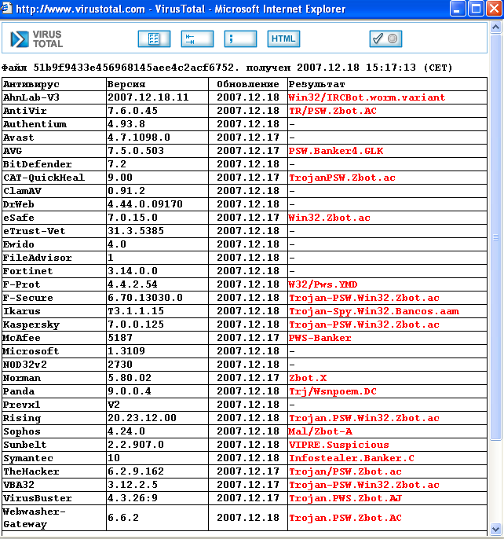Click the AntiVir row name
The image size is (504, 539).
tap(25, 111)
